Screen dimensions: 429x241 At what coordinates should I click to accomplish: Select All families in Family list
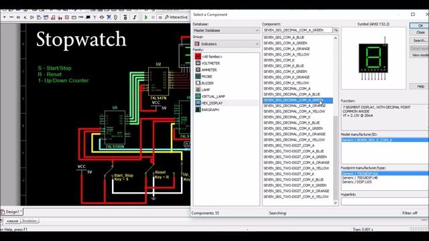pyautogui.click(x=212, y=56)
